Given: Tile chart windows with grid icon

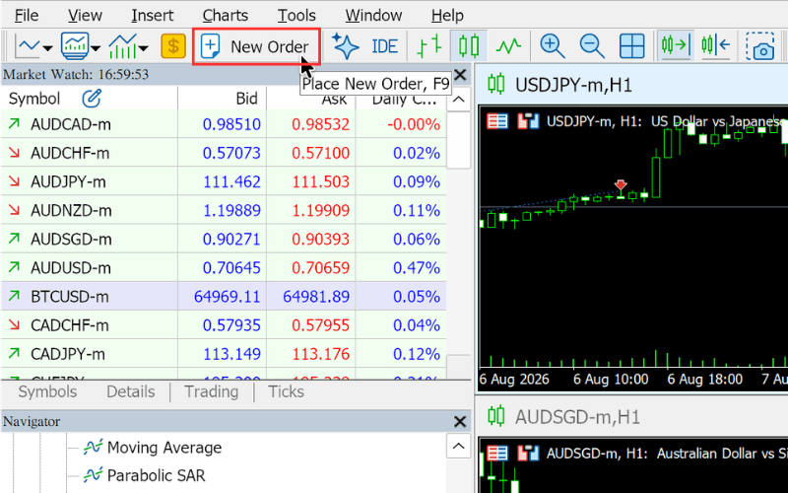Looking at the screenshot, I should (631, 46).
